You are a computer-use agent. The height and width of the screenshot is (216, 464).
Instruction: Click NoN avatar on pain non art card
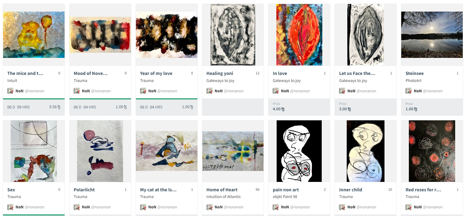(x=276, y=207)
